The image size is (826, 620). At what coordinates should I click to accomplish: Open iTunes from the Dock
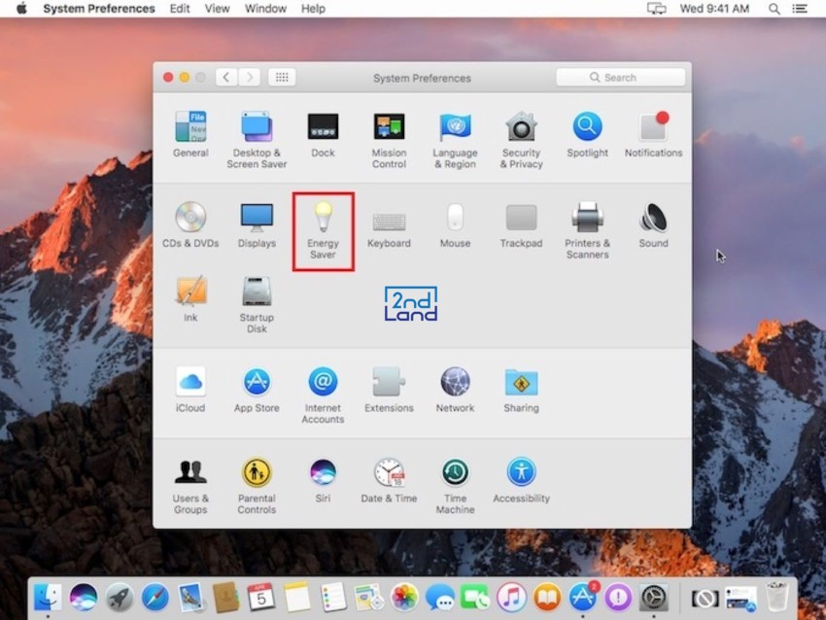[511, 598]
